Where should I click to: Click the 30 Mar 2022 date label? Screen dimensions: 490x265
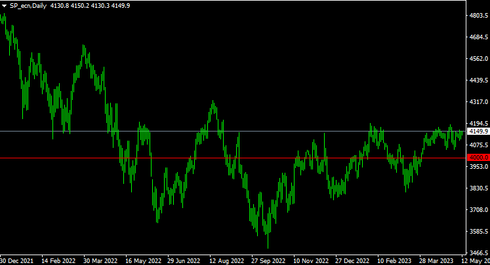[100, 260]
